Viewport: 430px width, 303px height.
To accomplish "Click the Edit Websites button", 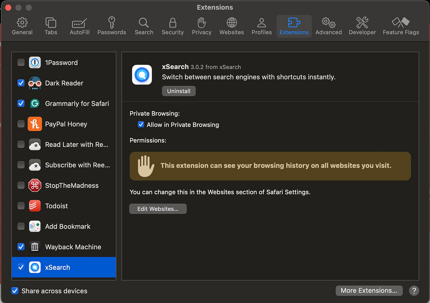I will (158, 209).
